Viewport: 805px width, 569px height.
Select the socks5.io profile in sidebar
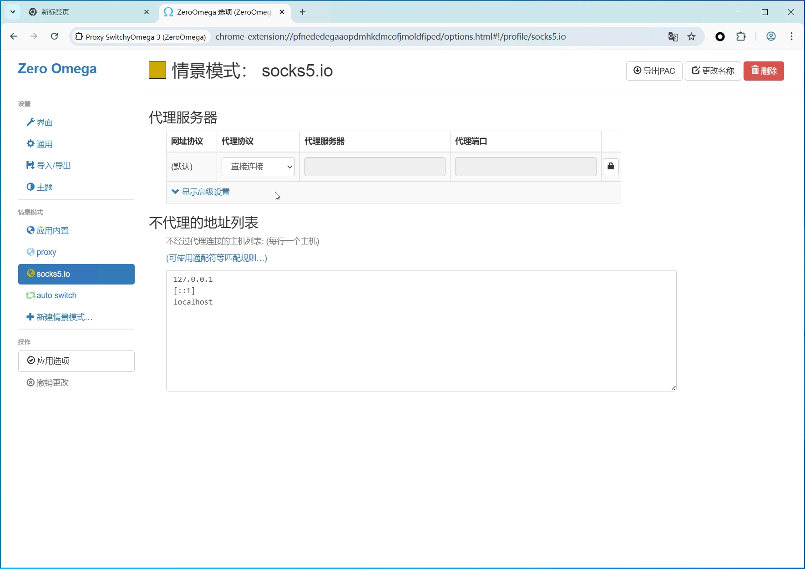click(x=76, y=274)
